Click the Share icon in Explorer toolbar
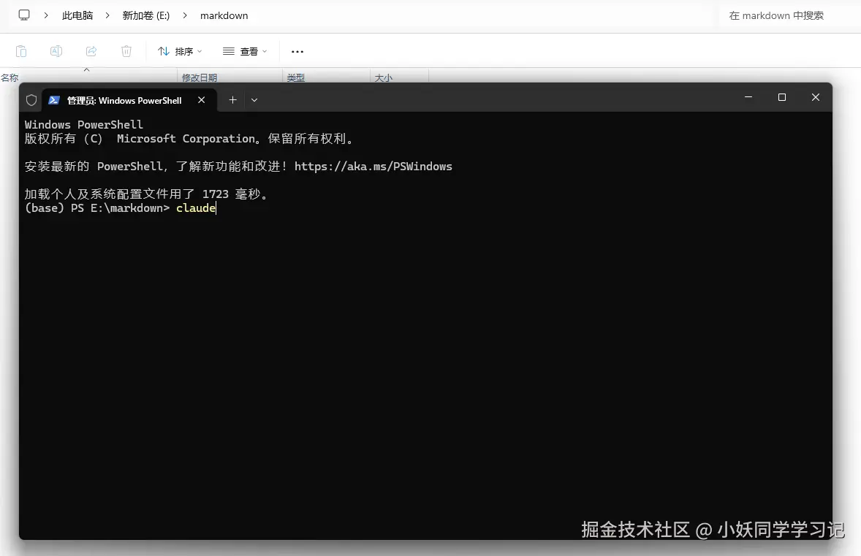Image resolution: width=861 pixels, height=556 pixels. pos(91,51)
